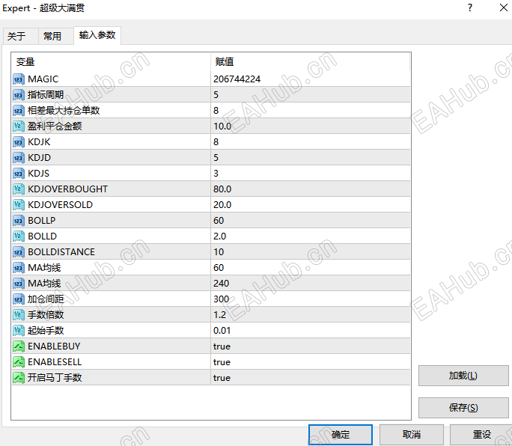Select the 开启马丁手数 value true
The width and height of the screenshot is (512, 446).
tap(222, 378)
